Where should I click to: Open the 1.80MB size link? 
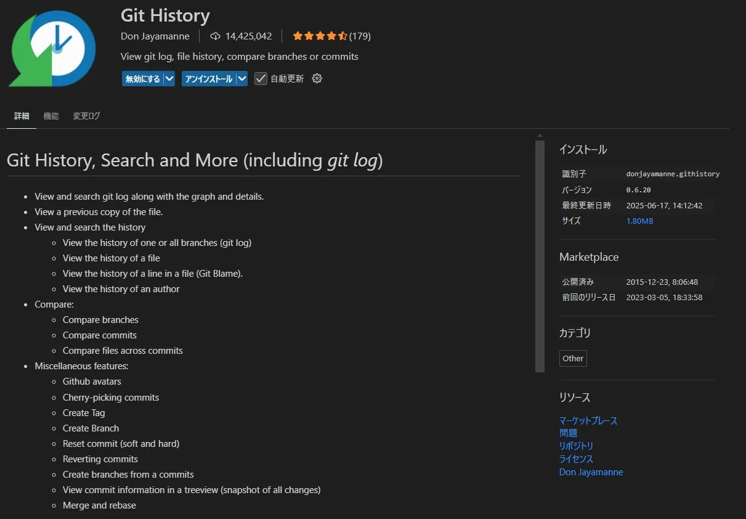(x=639, y=221)
